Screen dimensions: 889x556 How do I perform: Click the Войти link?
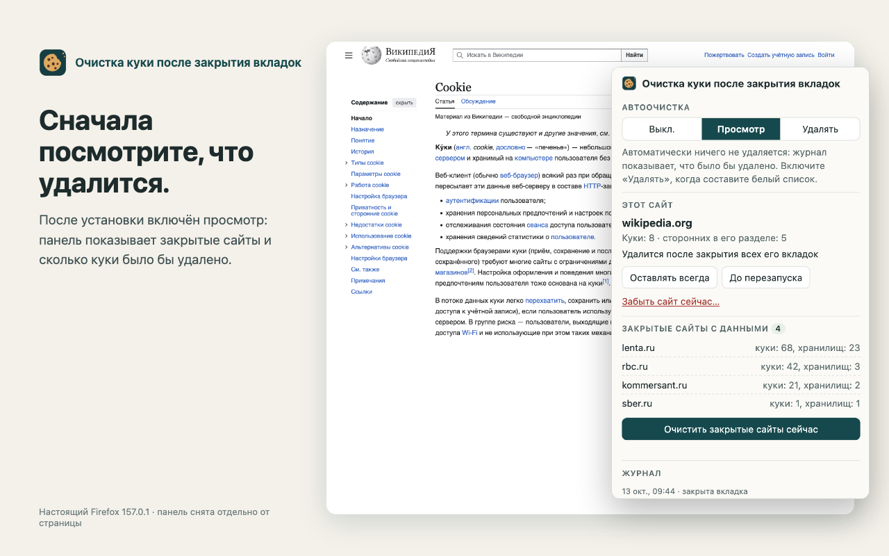826,55
